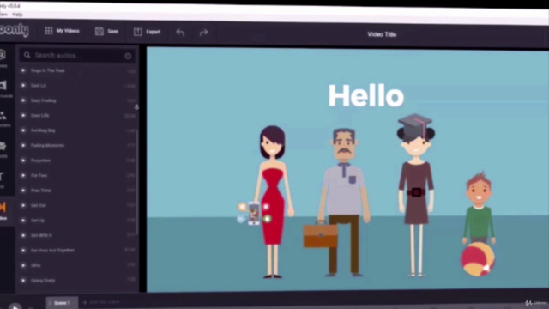Select the 'Easy Feeling' audio name
The width and height of the screenshot is (549, 309).
tap(44, 100)
